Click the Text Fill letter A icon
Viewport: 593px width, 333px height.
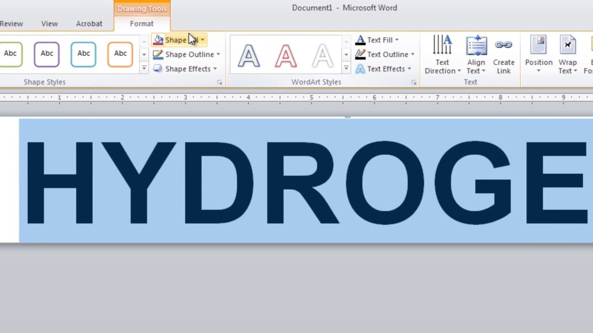(x=360, y=40)
